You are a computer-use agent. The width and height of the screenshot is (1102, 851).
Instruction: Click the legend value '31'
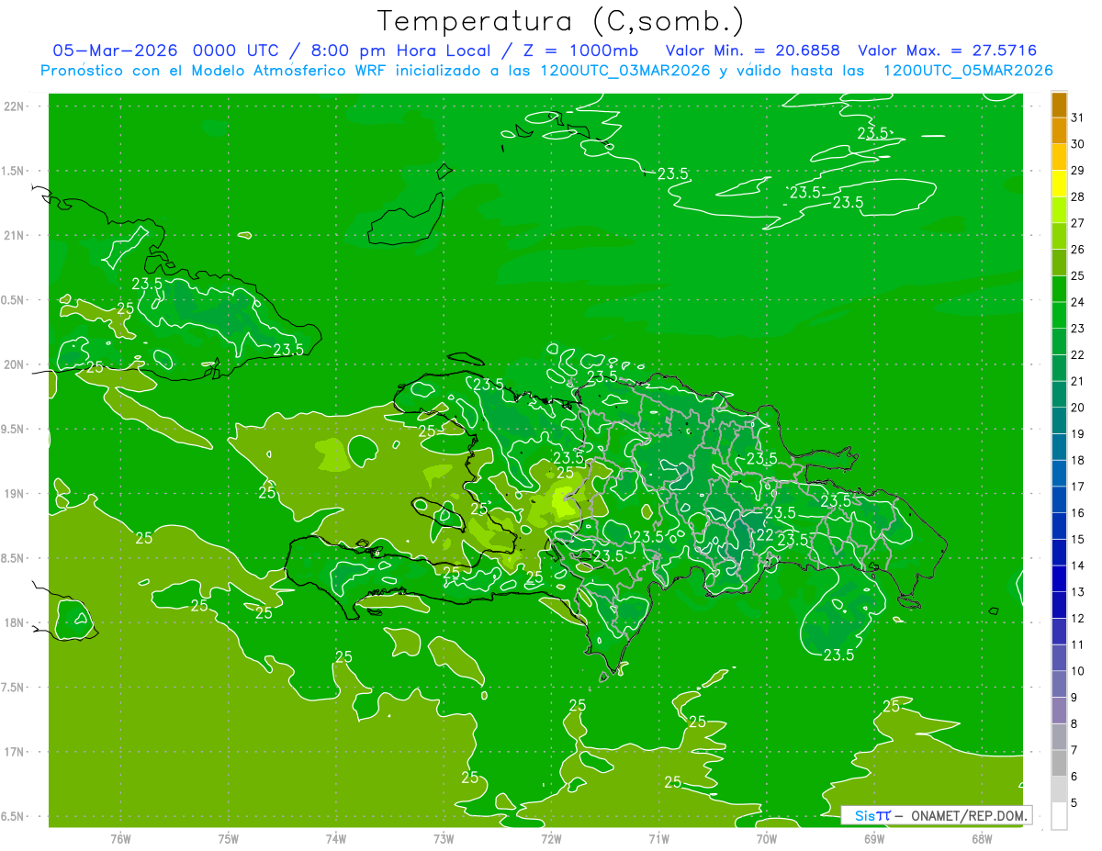tap(1078, 118)
